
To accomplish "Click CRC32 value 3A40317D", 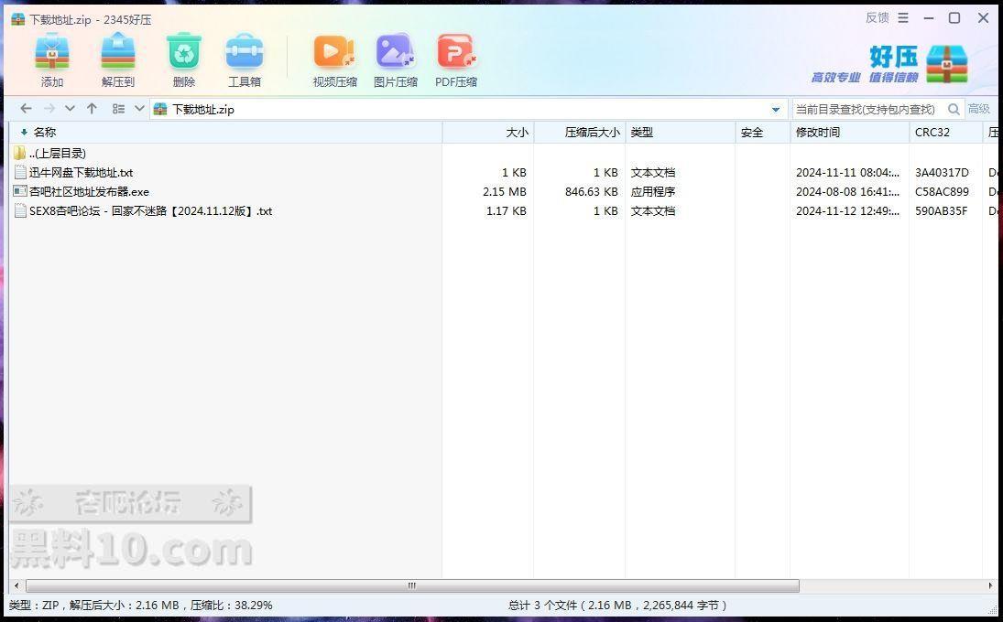I will pyautogui.click(x=943, y=173).
